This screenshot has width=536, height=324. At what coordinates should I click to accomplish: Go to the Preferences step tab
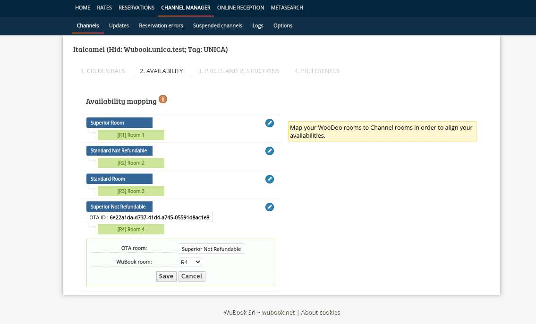(x=317, y=71)
